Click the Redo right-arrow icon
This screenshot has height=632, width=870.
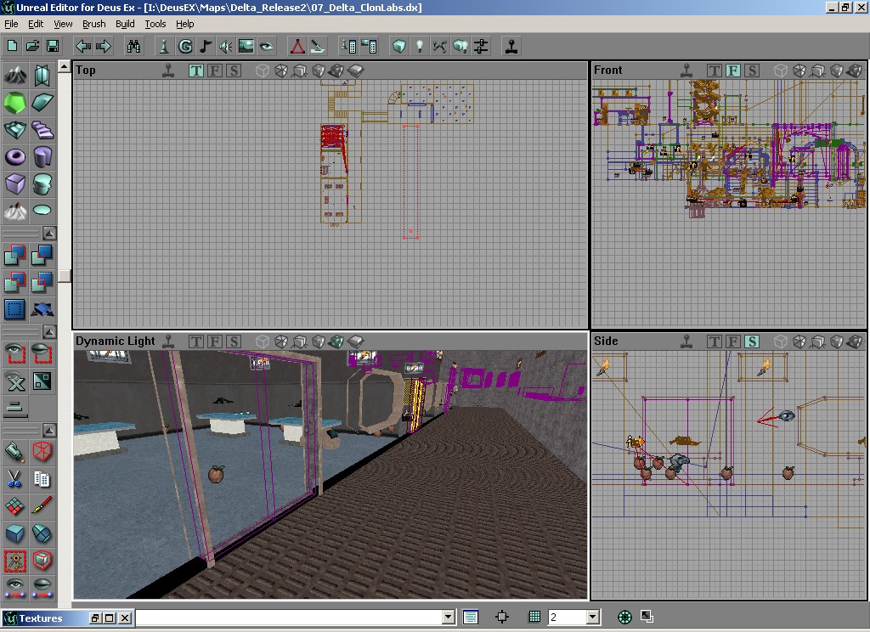pos(103,46)
